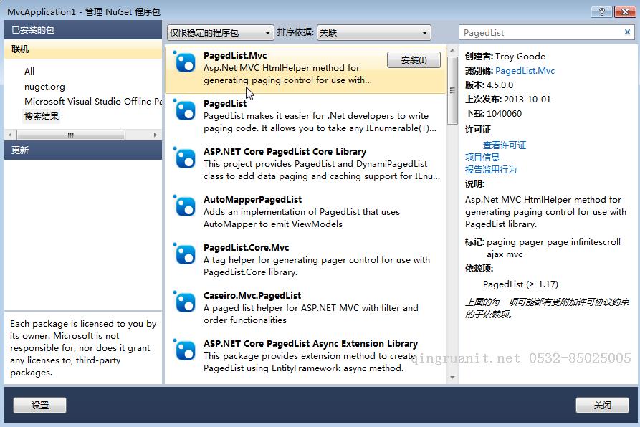
Task: Click the version 4.5.0.0 value
Action: click(500, 85)
